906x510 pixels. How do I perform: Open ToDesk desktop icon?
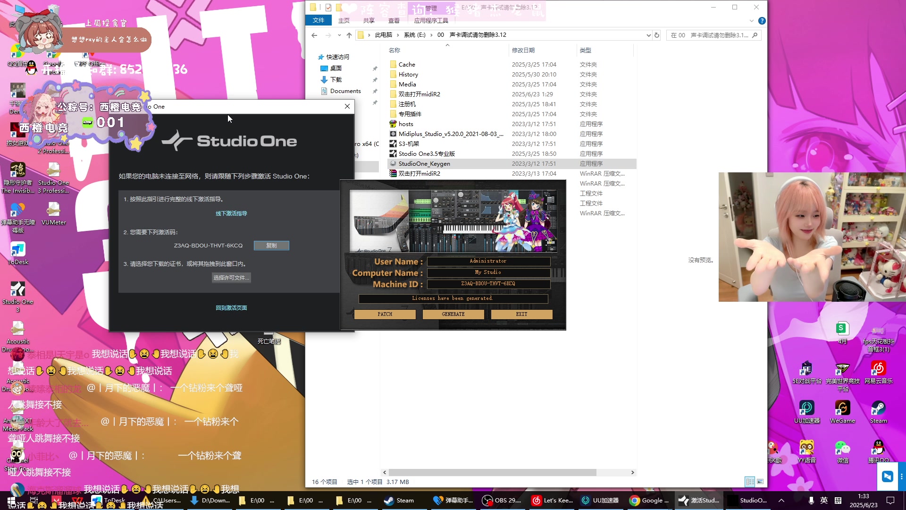coord(18,253)
